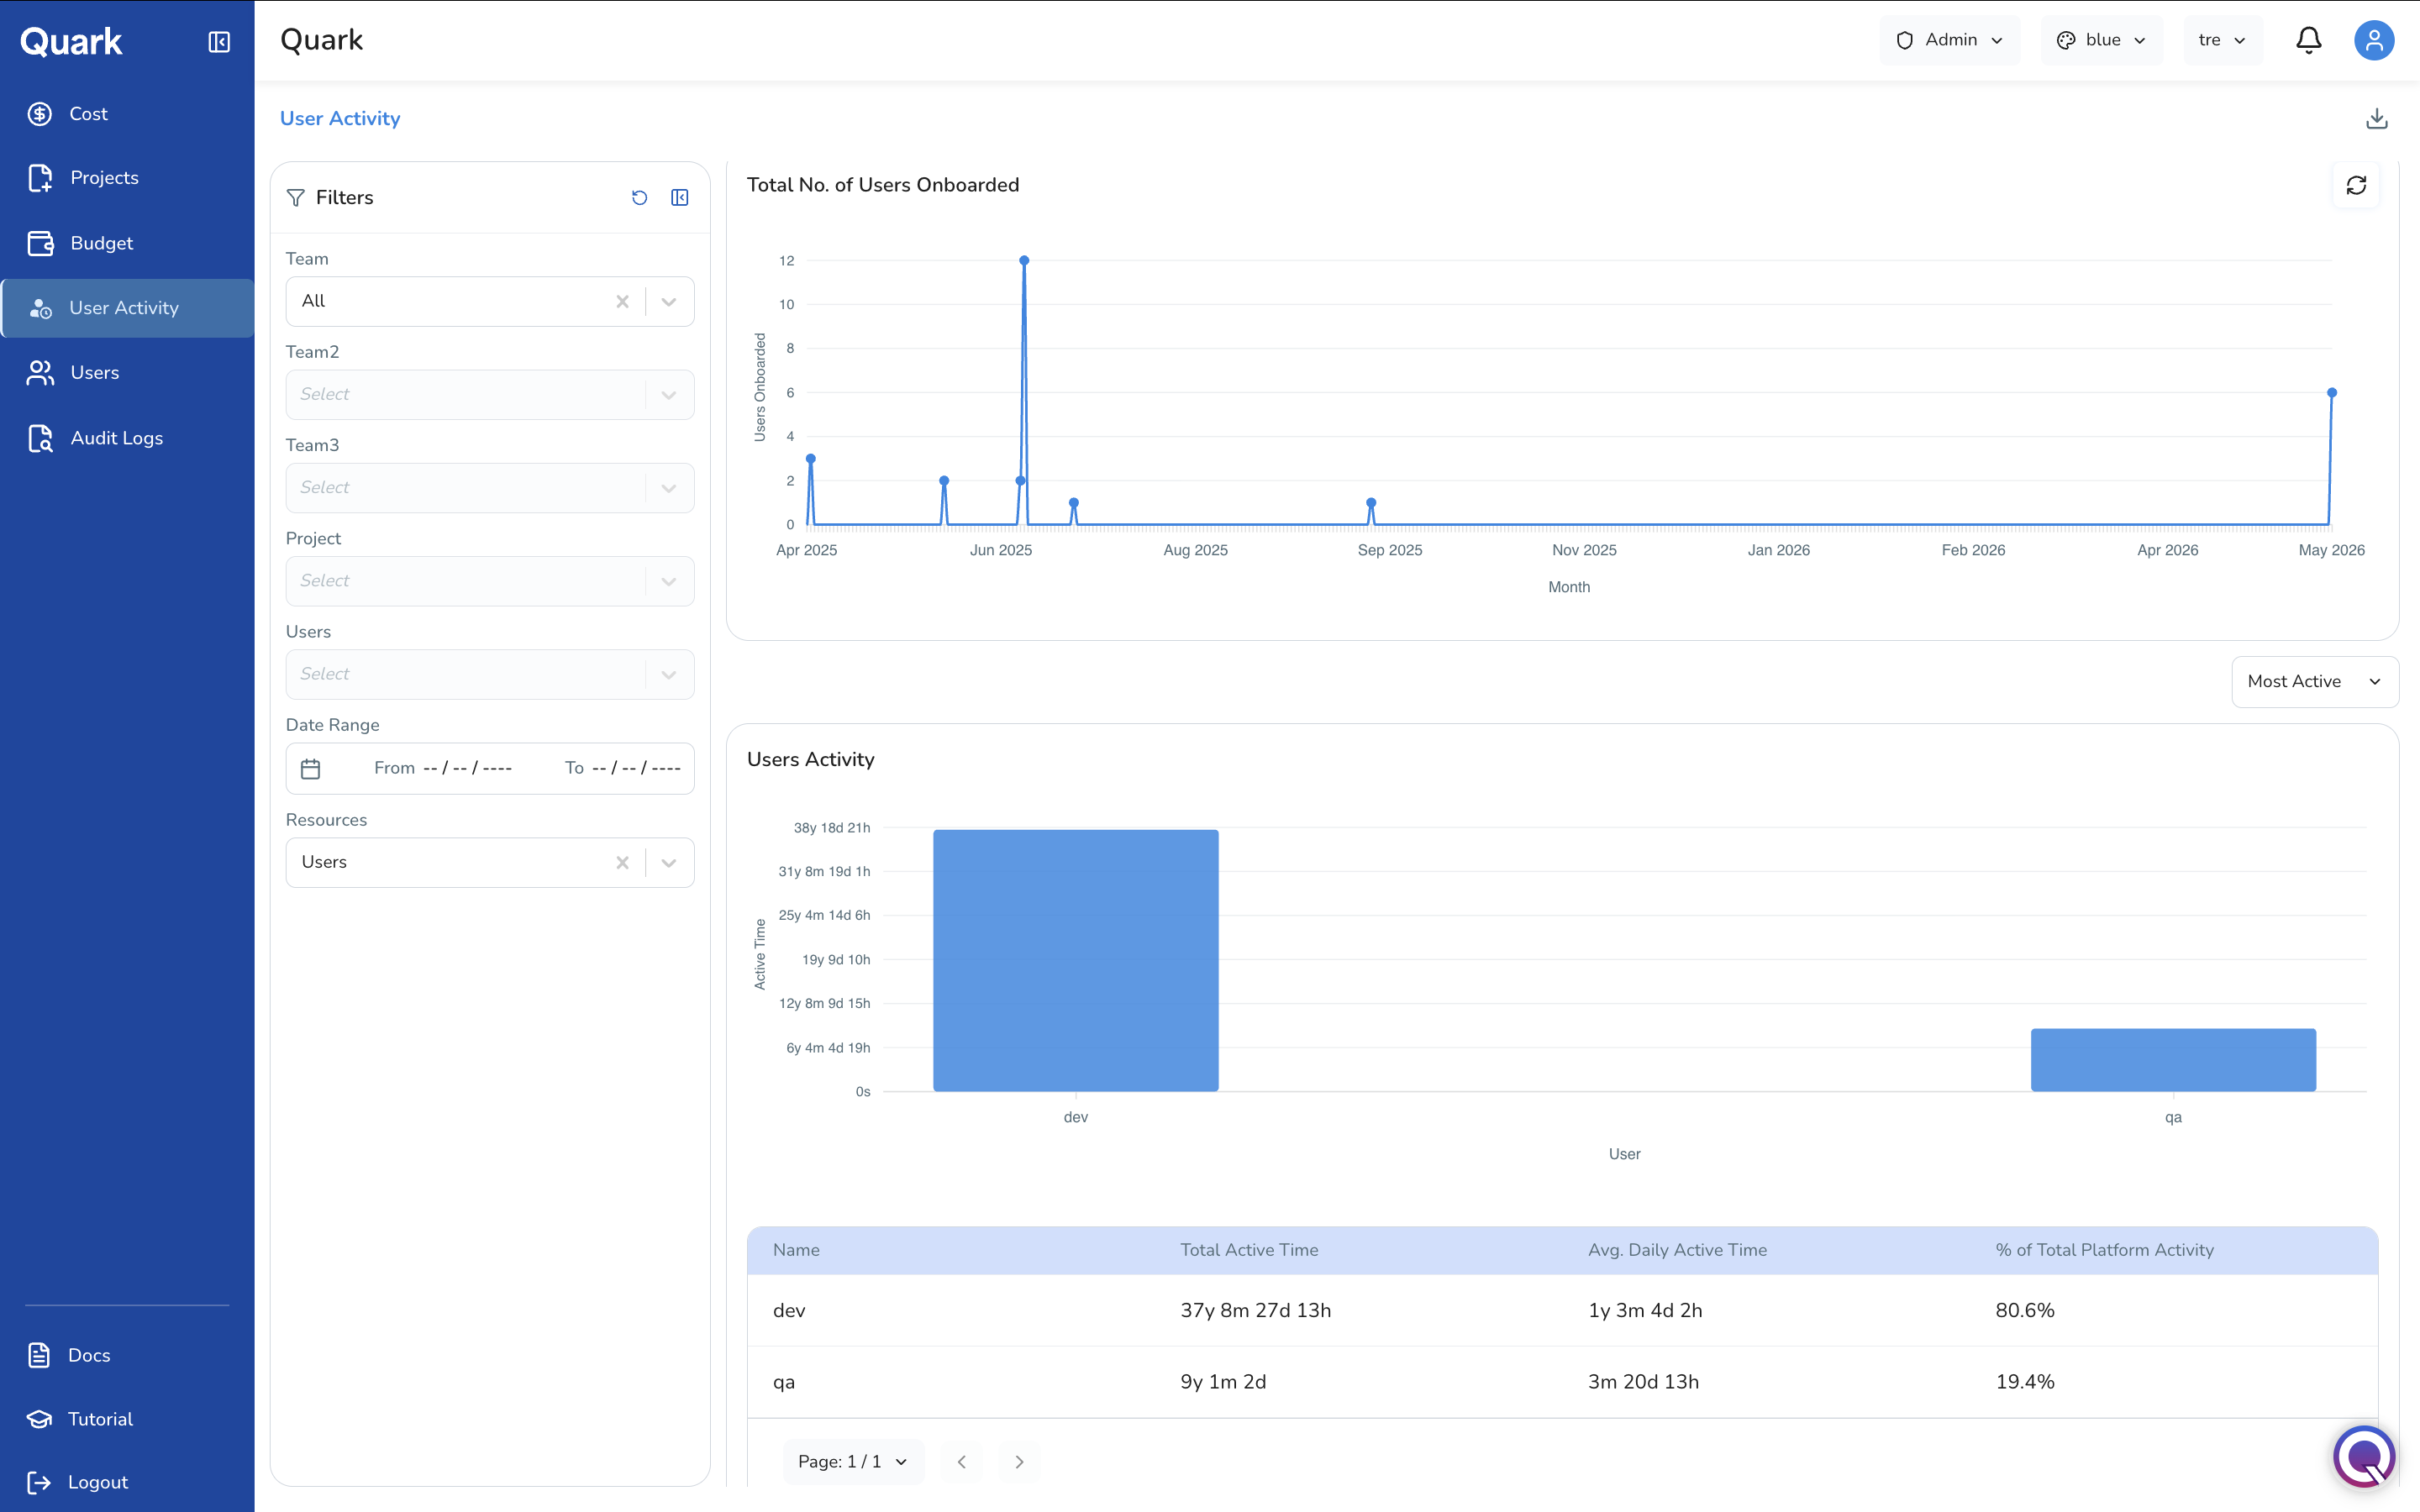Click the 9y 1m 2d cell
This screenshot has width=2420, height=1512.
click(x=1223, y=1382)
